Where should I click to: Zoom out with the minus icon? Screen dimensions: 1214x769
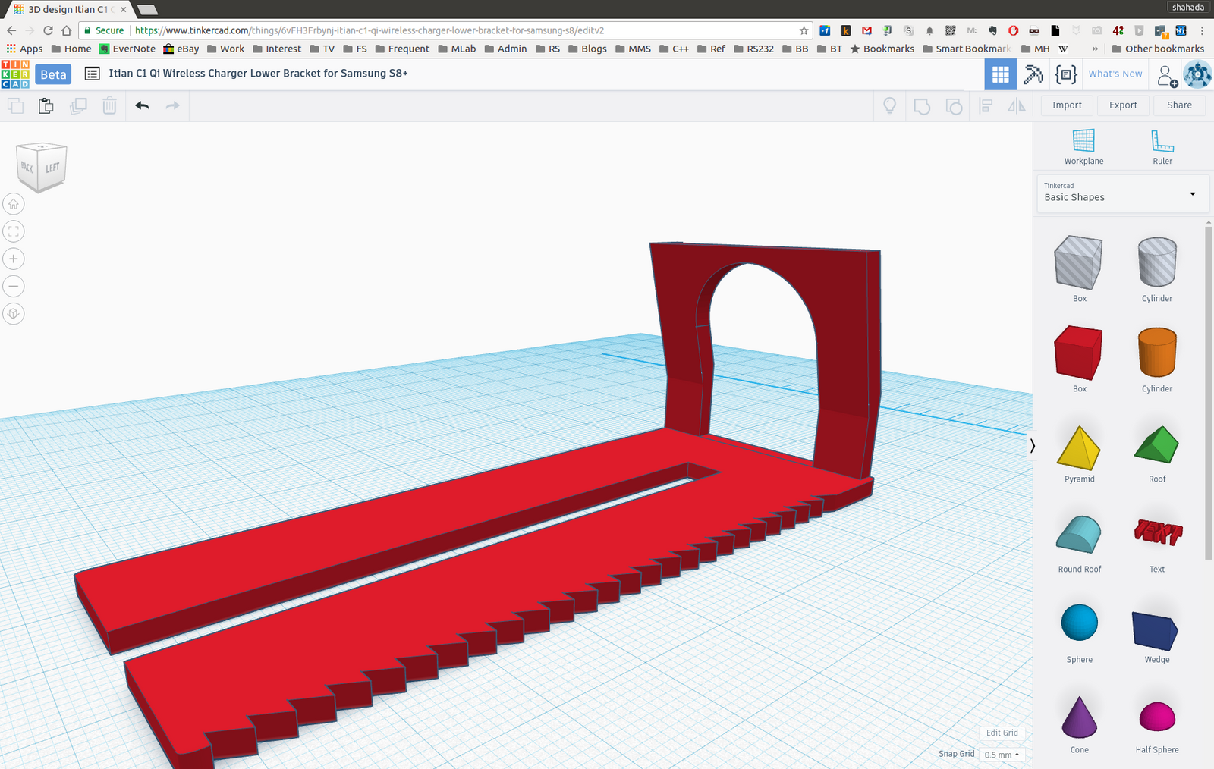click(x=14, y=286)
